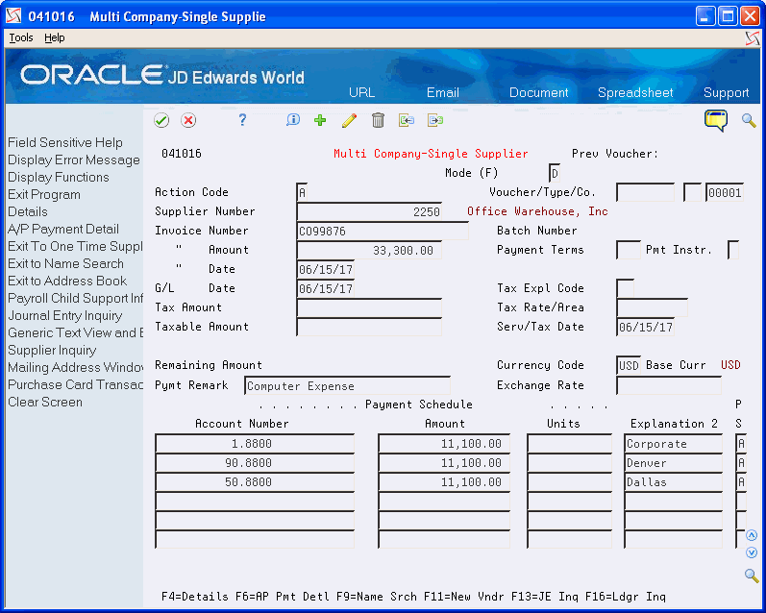The height and width of the screenshot is (613, 766).
Task: Click Exit to Address Book link
Action: [67, 281]
